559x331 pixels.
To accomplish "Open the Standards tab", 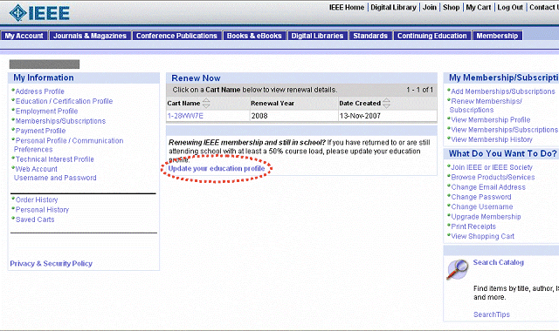I will pos(370,36).
